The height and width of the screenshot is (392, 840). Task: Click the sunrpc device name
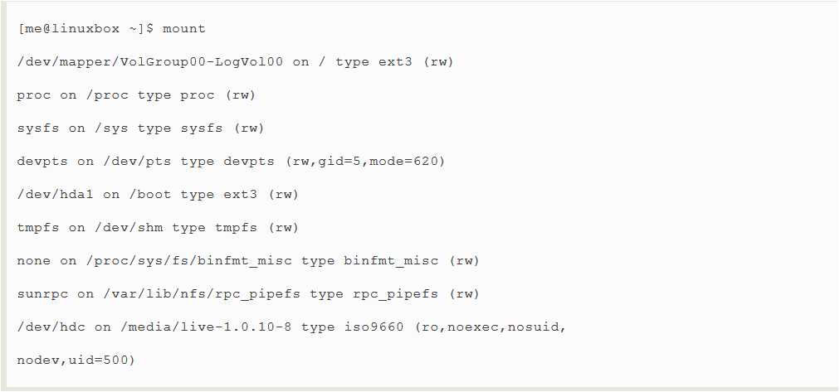coord(42,294)
